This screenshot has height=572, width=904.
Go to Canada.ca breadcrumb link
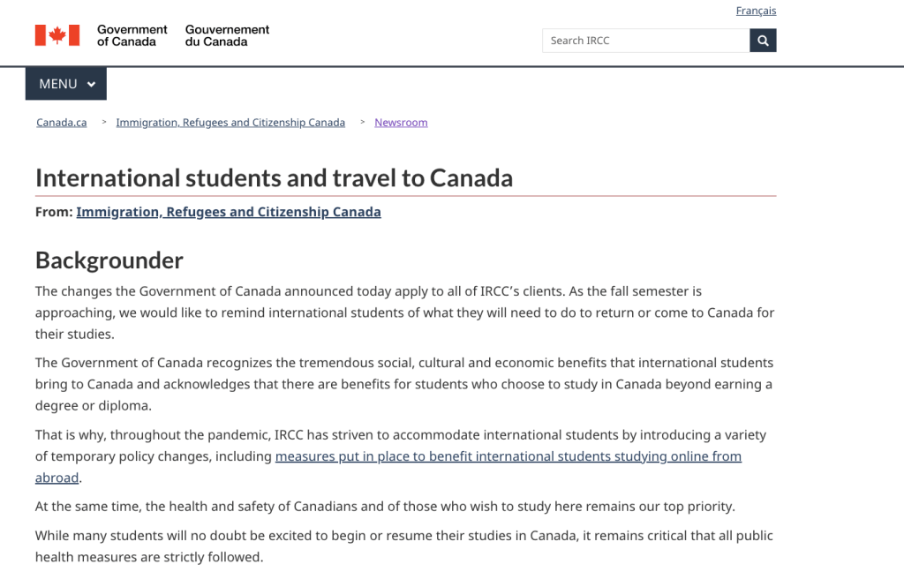tap(62, 123)
